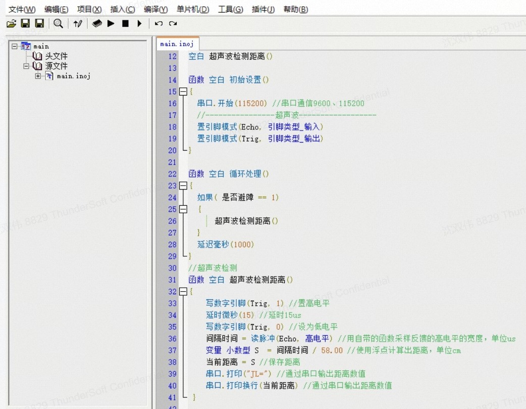Click the 变量 小数型 S declaration
526x409 pixels.
(232, 350)
